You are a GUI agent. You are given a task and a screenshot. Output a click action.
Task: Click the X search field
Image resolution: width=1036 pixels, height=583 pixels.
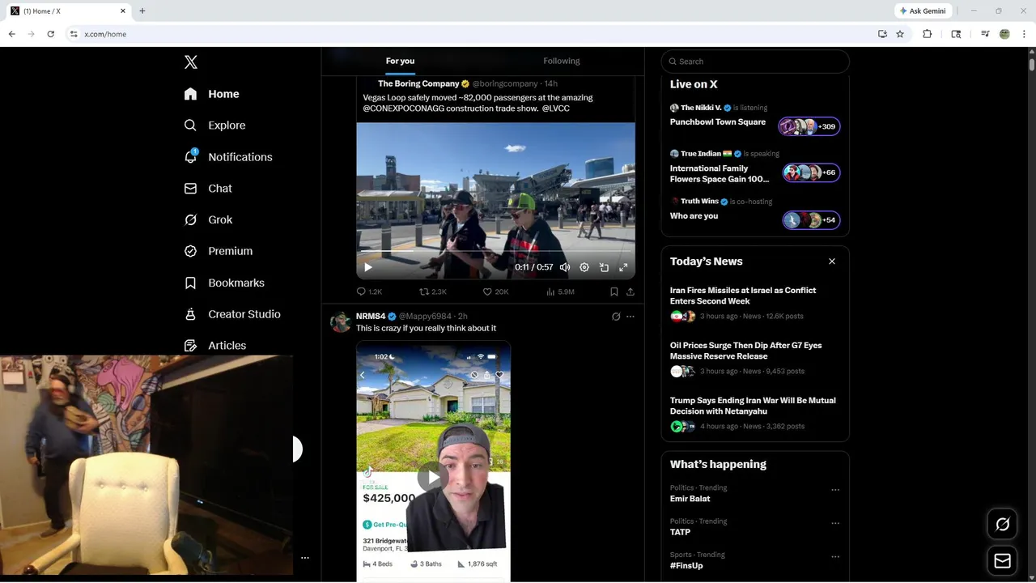pos(755,62)
